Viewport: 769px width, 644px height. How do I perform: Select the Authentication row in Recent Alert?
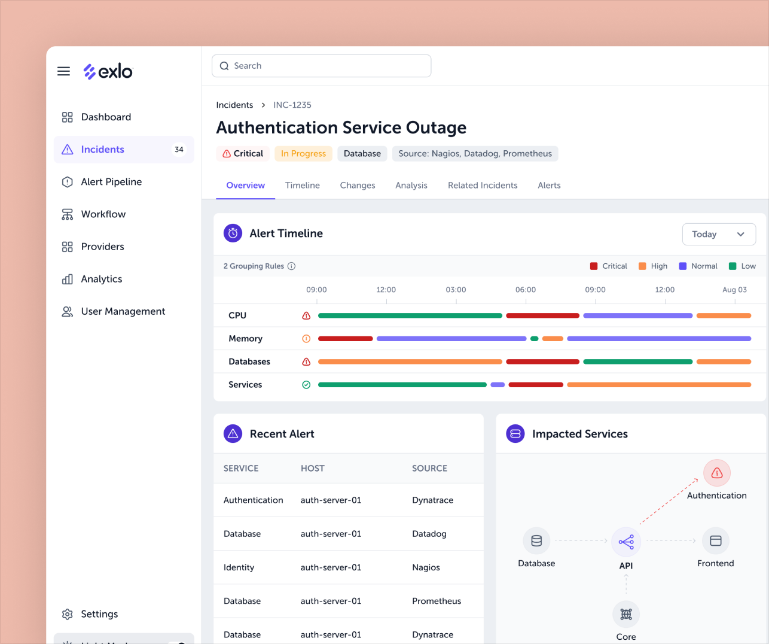[x=349, y=500]
